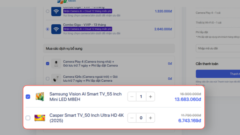The image size is (240, 135).
Task: Click the Samsung Vision AI TV thumbnail
Action: click(40, 97)
